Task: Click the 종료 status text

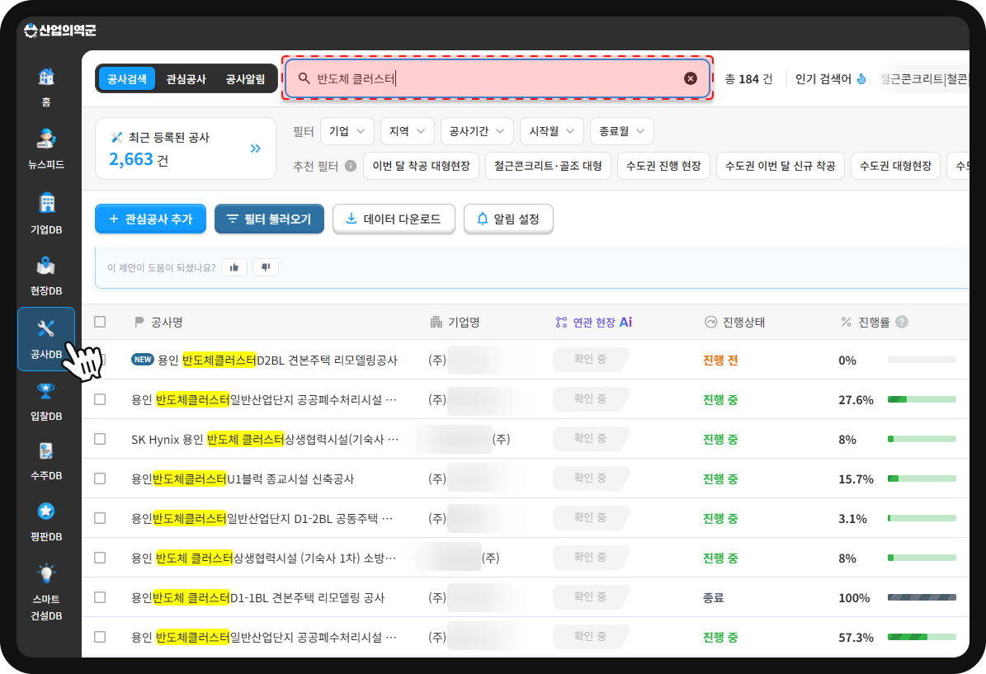Action: 713,597
